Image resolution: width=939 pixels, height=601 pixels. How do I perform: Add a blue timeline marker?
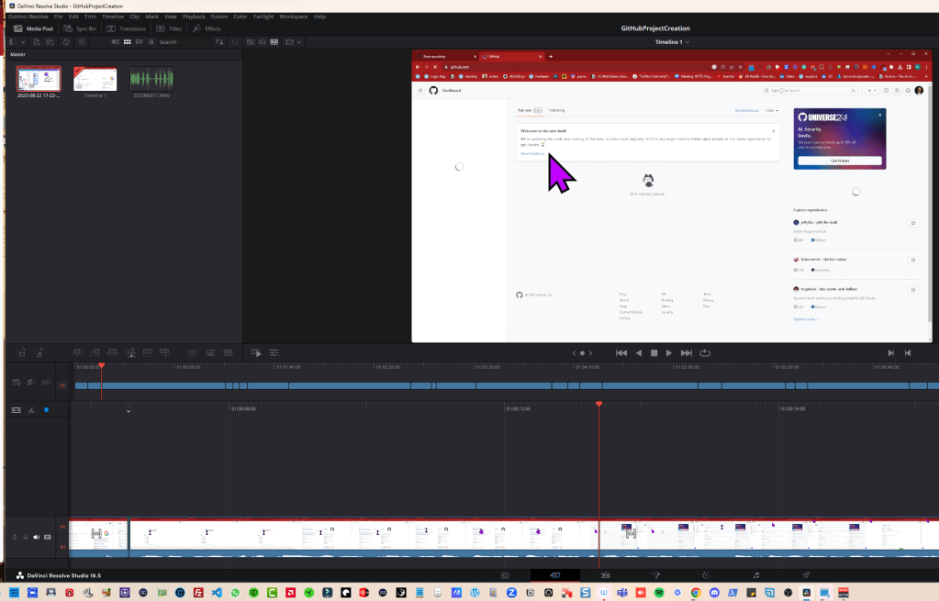click(46, 410)
